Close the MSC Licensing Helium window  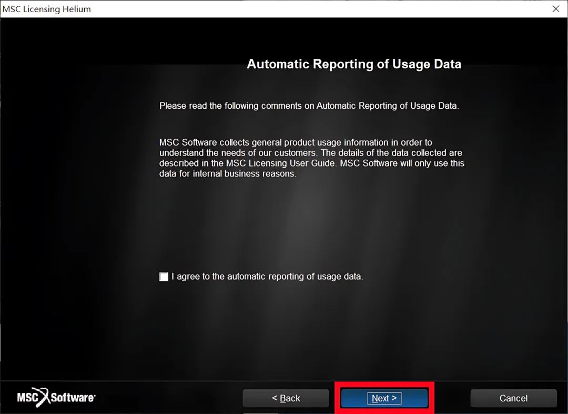click(556, 9)
